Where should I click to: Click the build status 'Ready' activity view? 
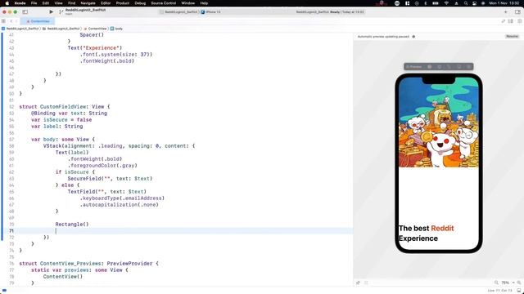tap(329, 11)
